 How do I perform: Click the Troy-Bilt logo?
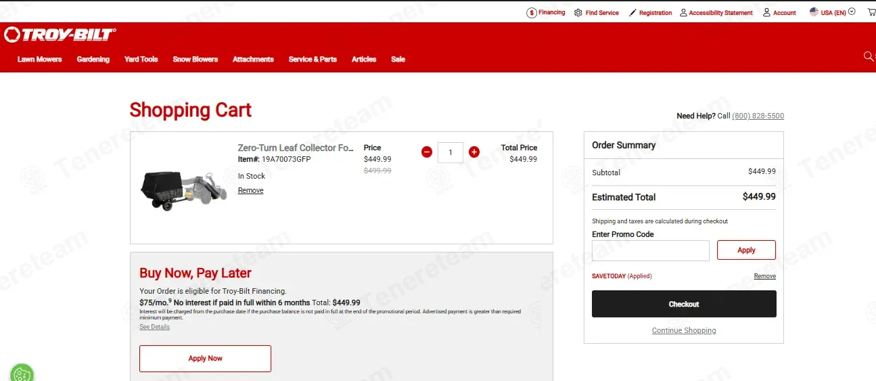(x=60, y=35)
